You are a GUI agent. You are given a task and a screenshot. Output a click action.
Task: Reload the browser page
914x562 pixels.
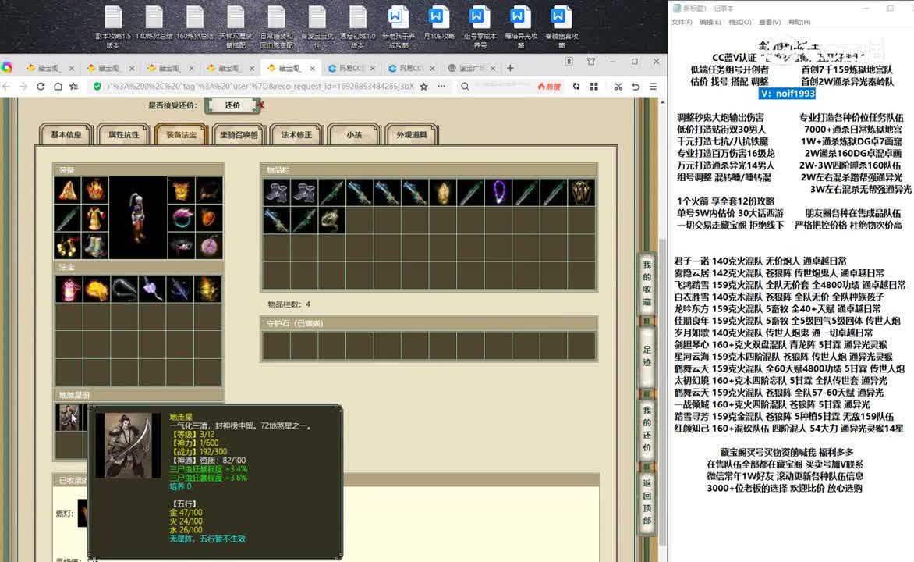click(41, 87)
